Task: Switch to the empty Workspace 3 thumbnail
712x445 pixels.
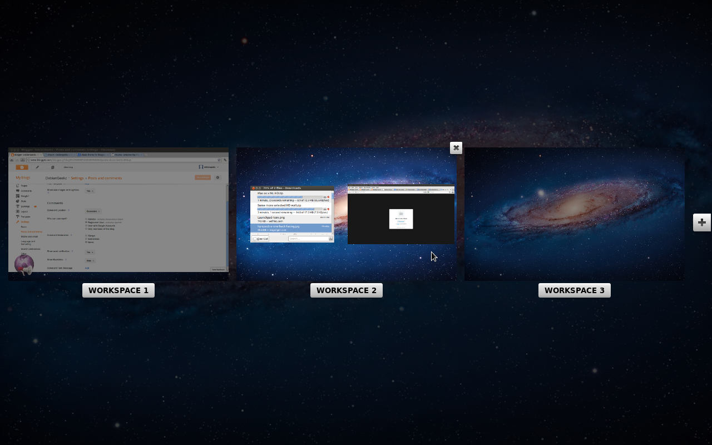Action: click(575, 214)
